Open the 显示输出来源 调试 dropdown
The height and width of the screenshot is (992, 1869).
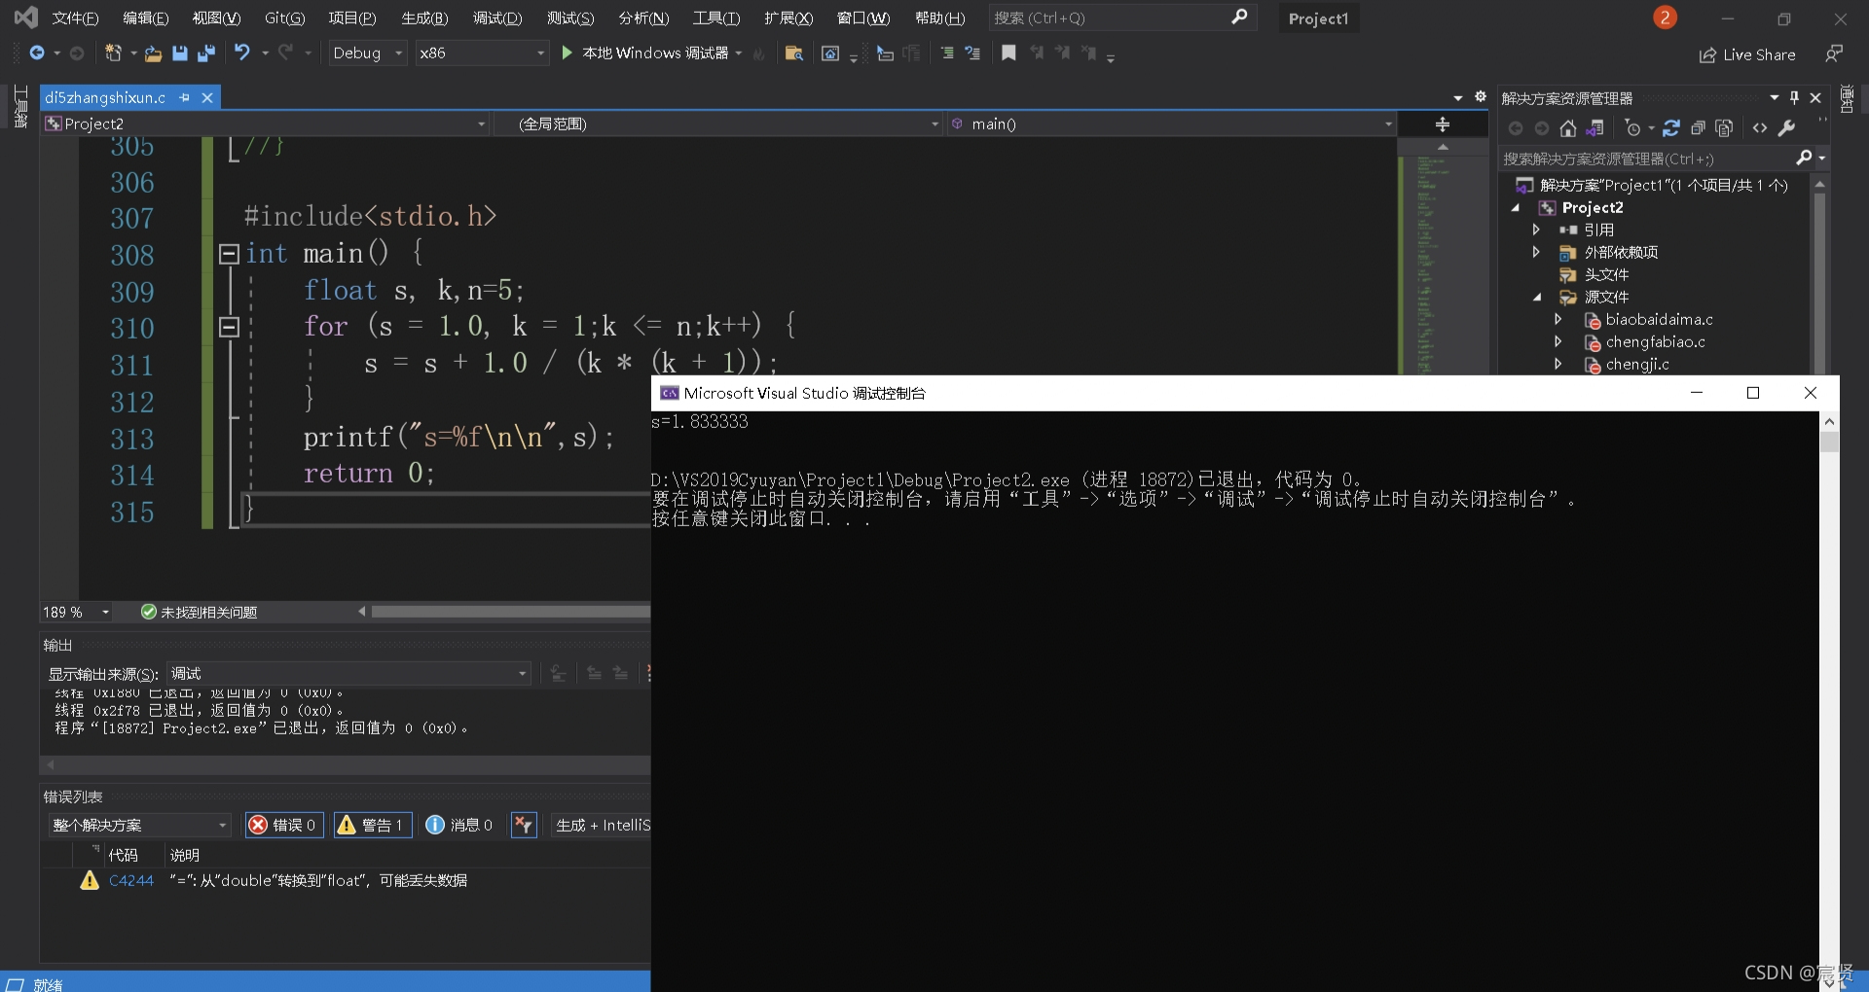pyautogui.click(x=348, y=674)
